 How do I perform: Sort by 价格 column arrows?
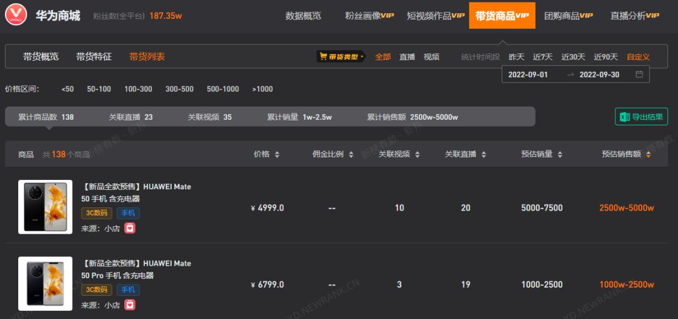(x=277, y=155)
